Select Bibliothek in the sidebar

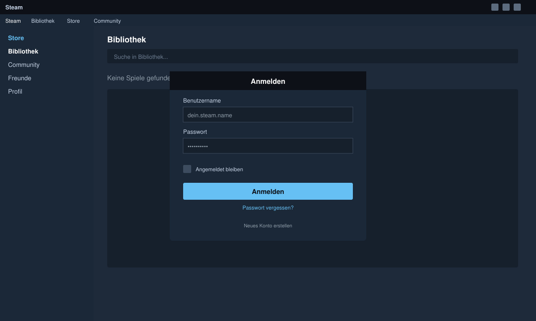23,51
